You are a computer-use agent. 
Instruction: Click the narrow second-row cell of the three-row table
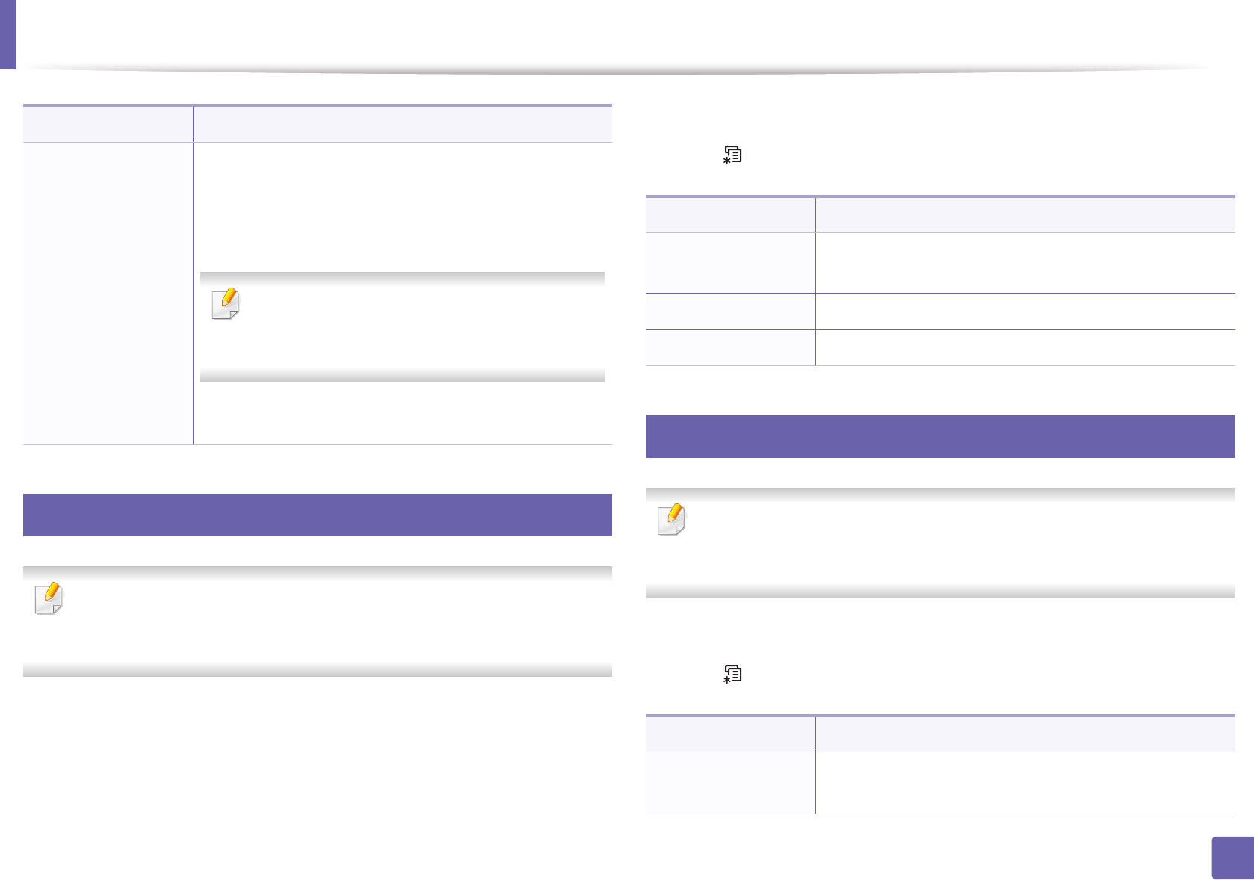[730, 312]
